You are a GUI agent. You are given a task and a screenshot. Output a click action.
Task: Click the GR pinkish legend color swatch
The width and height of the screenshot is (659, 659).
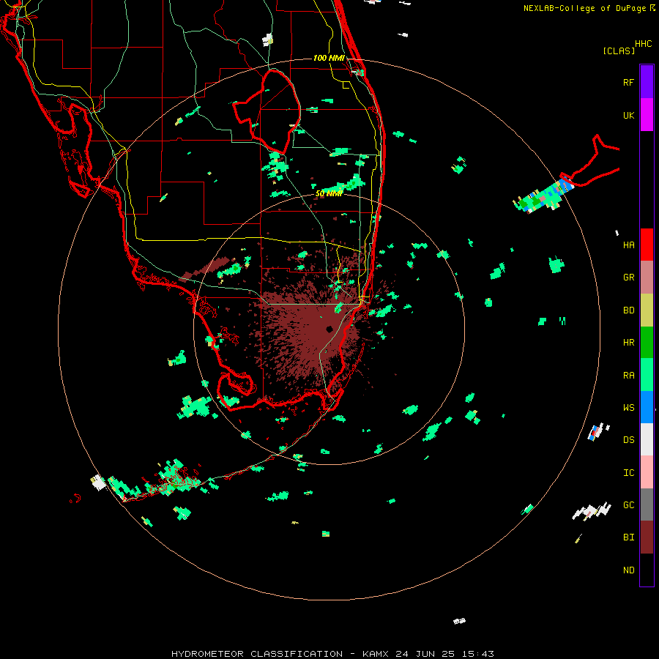pos(647,278)
